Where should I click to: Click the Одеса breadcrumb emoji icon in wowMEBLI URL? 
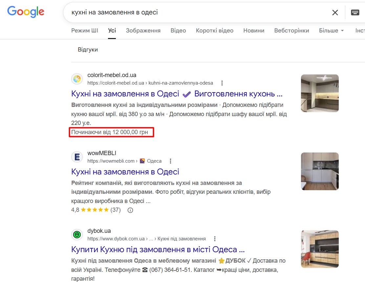(142, 161)
